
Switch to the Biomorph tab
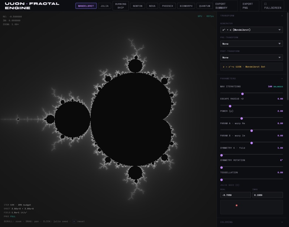(186, 6)
